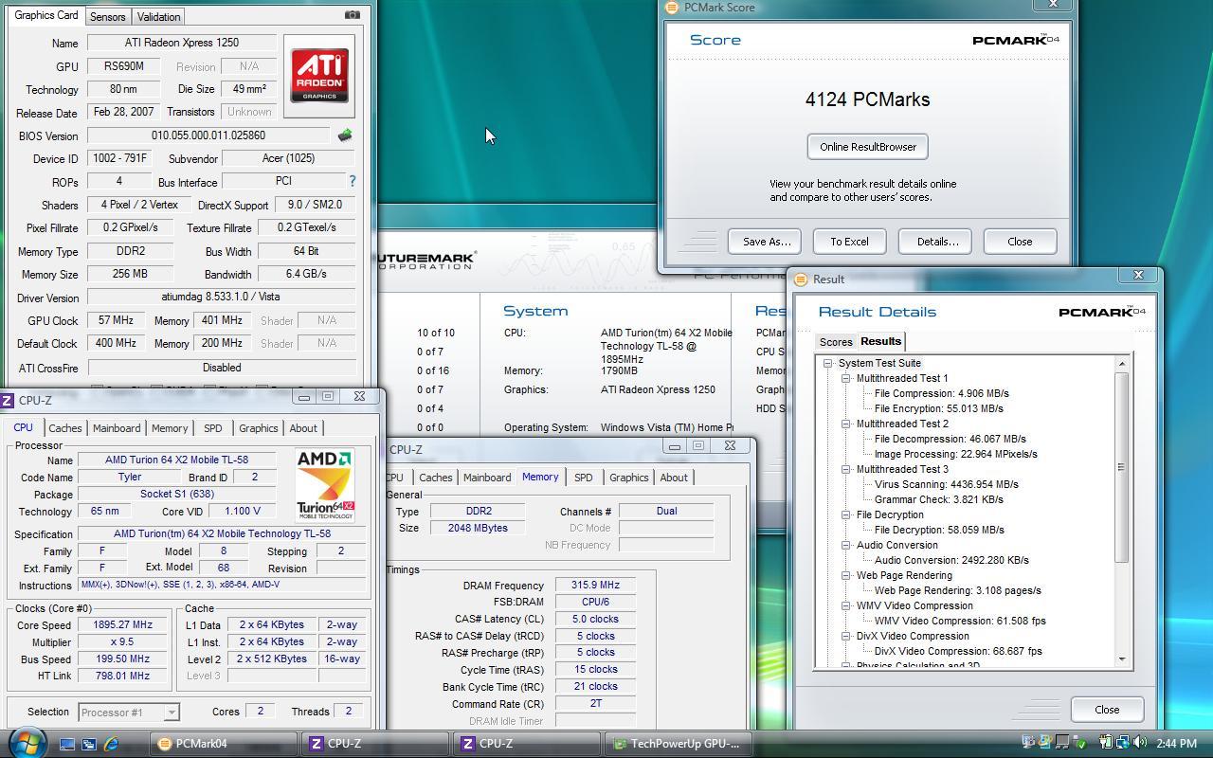The height and width of the screenshot is (758, 1213).
Task: Open Caches tab in CPU-Z Memory window
Action: pyautogui.click(x=435, y=478)
